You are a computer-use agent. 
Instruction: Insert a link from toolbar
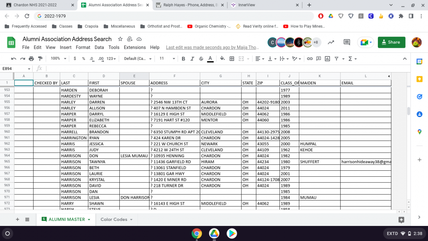(310, 59)
